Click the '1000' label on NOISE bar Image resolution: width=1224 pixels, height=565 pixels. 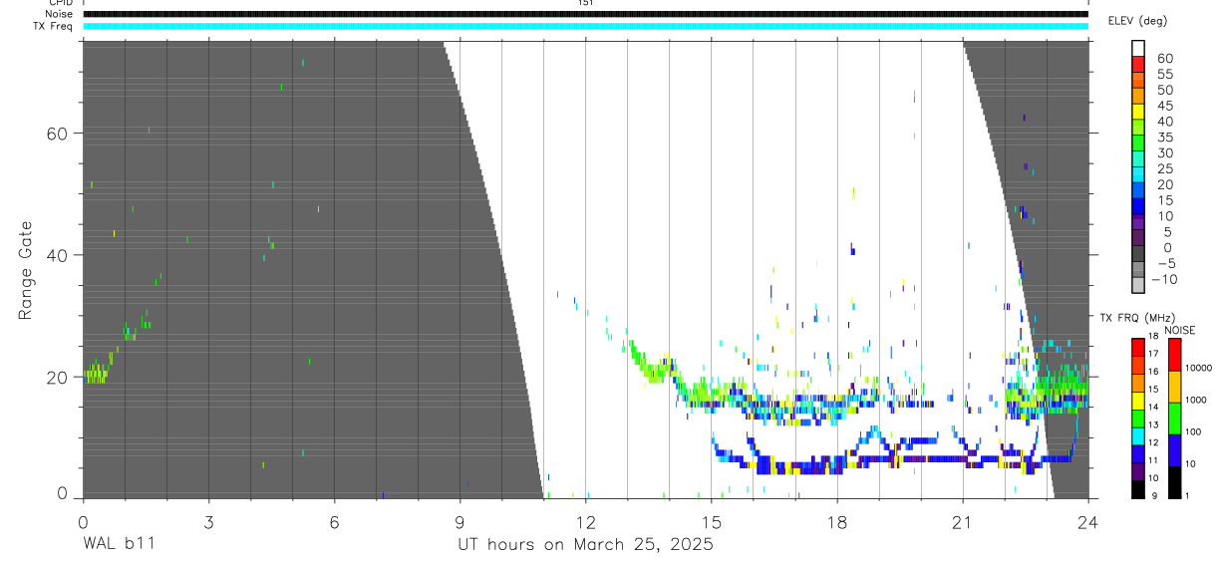[1197, 400]
